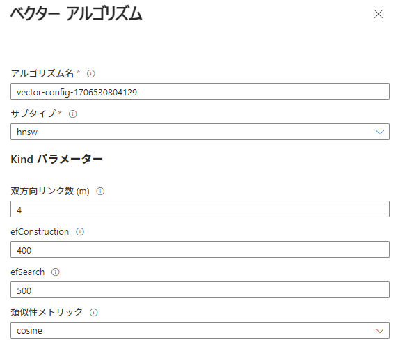Select the efConstruction field with 400

tap(200, 249)
